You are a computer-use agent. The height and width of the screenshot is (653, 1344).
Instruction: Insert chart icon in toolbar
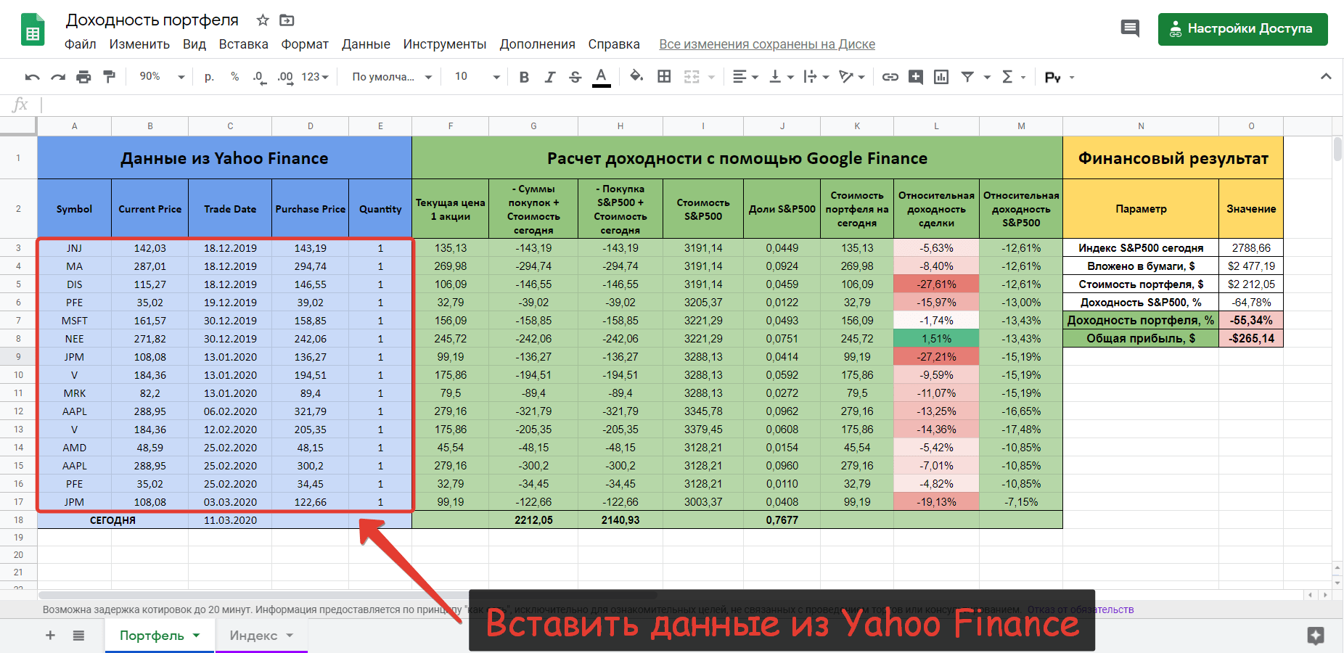[941, 77]
